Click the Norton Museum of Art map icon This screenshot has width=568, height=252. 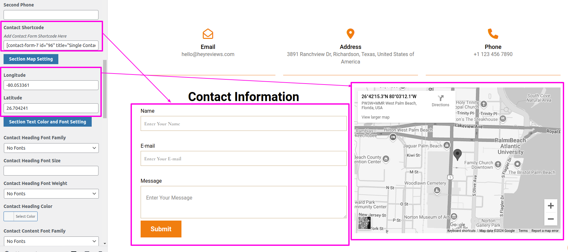pos(454,216)
